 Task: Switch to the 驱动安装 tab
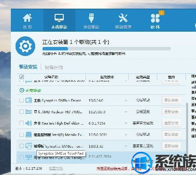tap(28, 67)
